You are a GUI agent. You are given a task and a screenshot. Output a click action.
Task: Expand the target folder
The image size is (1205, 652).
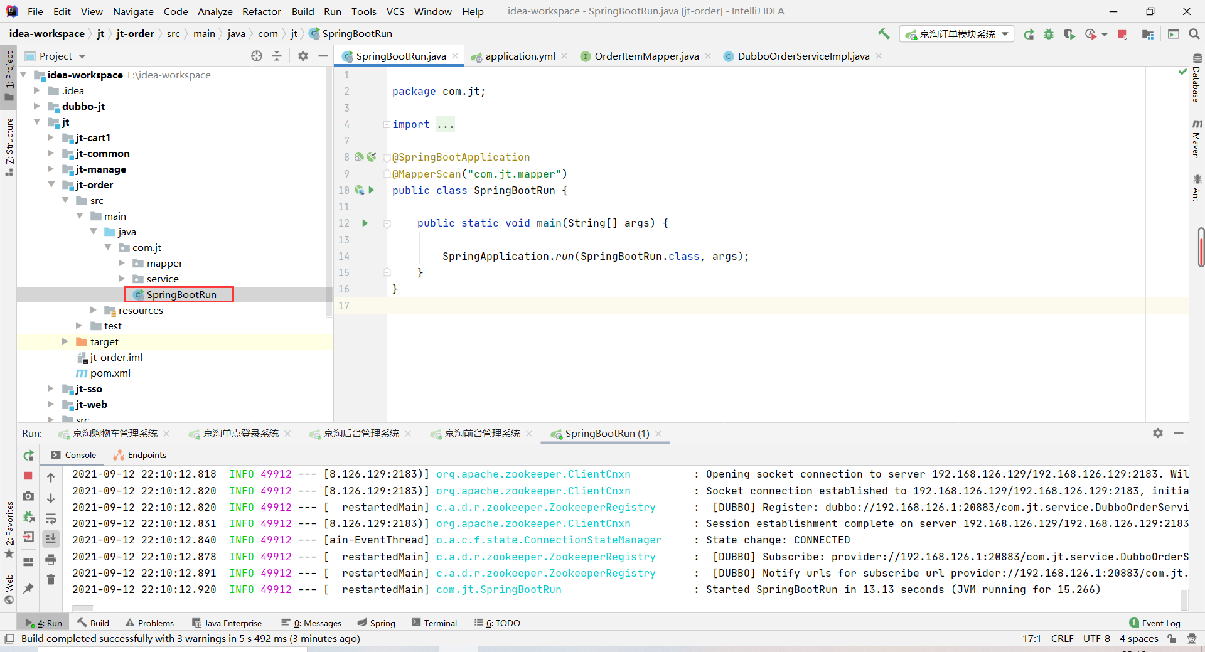65,341
